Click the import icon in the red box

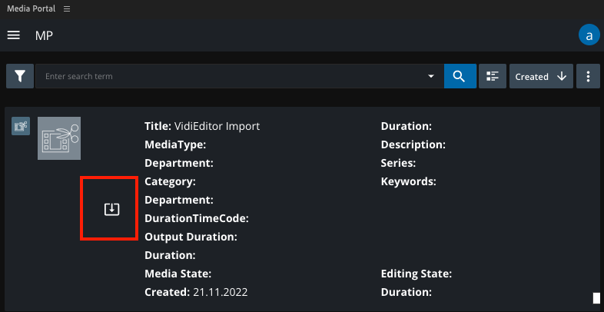coord(111,209)
